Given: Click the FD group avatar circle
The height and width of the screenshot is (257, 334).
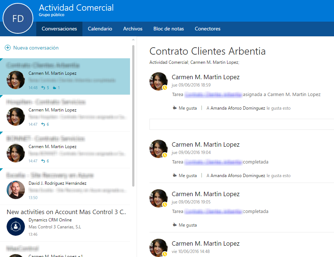Looking at the screenshot, I should [x=18, y=18].
